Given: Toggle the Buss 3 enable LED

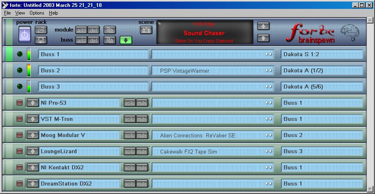Looking at the screenshot, I should click(20, 86).
